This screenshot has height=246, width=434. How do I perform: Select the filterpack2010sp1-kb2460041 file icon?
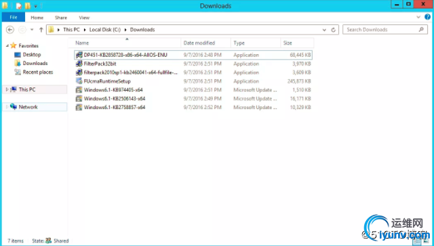pos(79,73)
